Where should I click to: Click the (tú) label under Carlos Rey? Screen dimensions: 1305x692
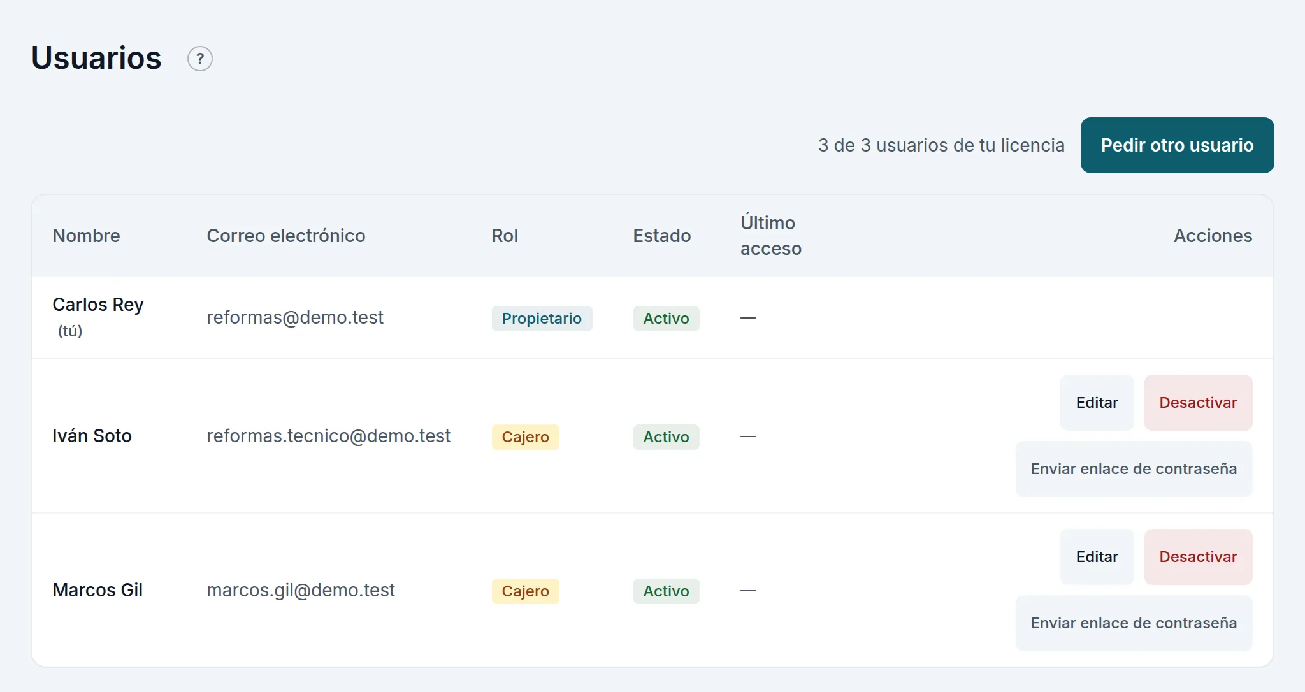(x=70, y=331)
